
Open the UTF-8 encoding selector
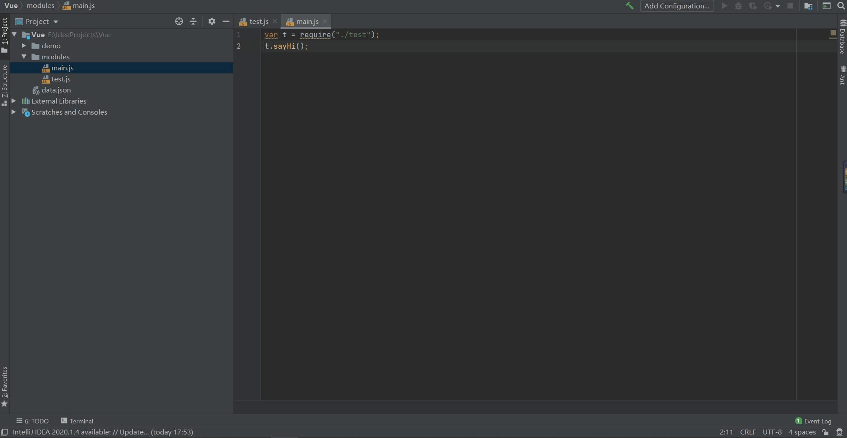click(x=772, y=432)
